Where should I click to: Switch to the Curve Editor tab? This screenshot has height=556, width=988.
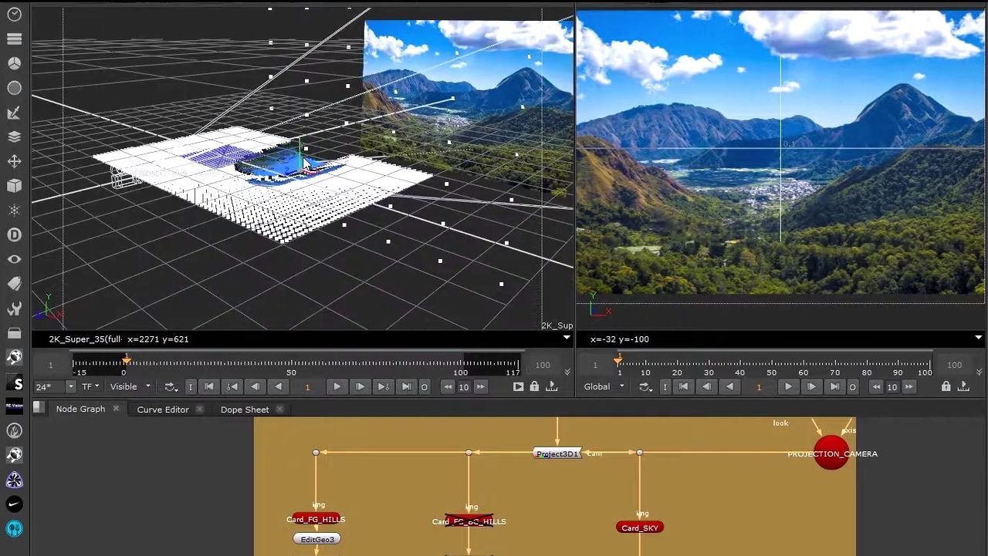(x=163, y=409)
